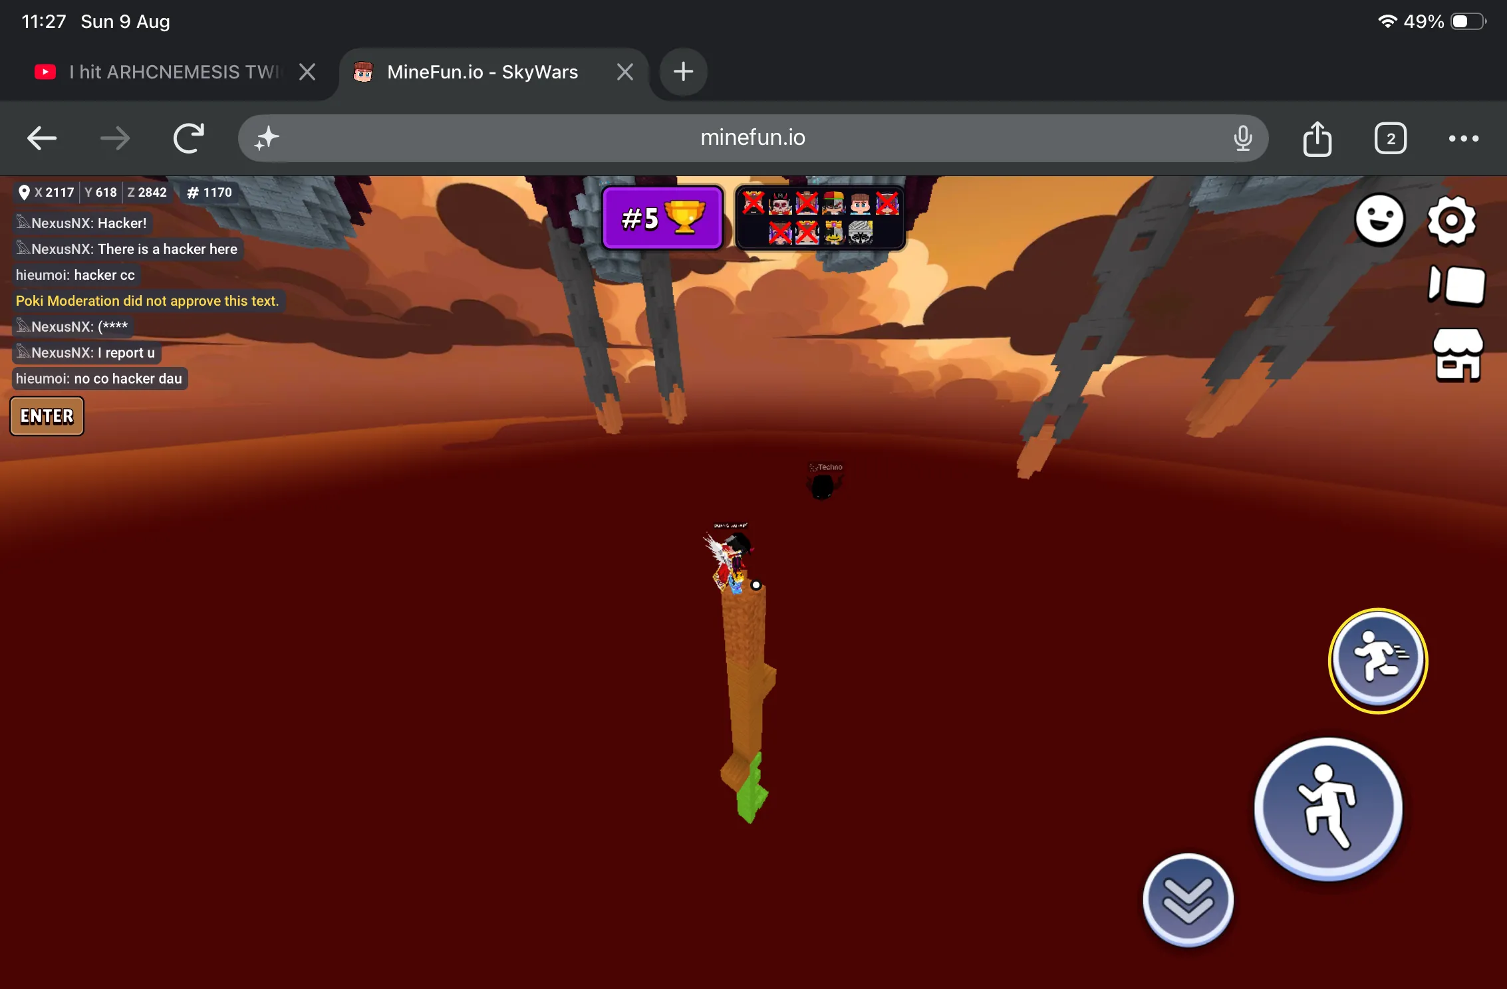Open the skin cards icon
Screen dimensions: 1507x989
(1456, 286)
